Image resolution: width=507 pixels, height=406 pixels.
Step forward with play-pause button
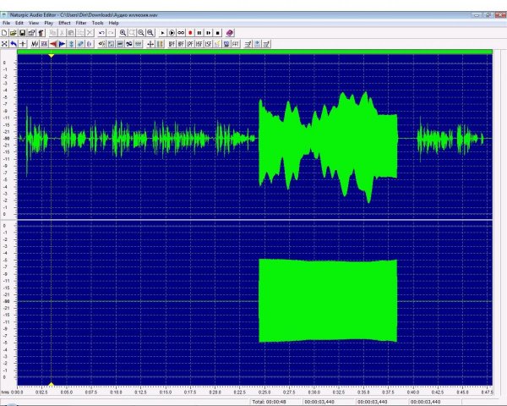[x=209, y=33]
